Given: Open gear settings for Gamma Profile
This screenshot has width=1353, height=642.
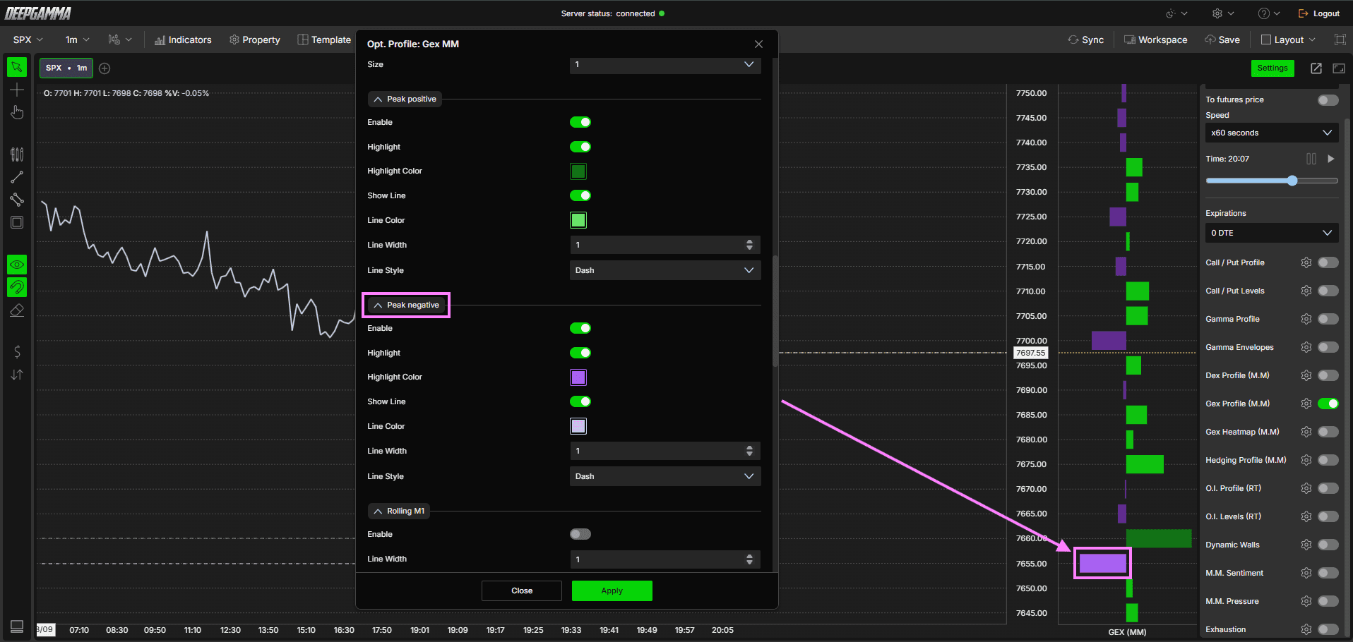Looking at the screenshot, I should [1306, 319].
